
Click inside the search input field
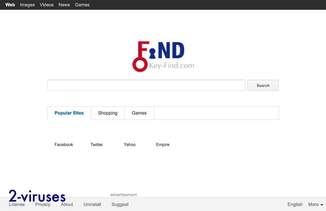click(x=146, y=85)
